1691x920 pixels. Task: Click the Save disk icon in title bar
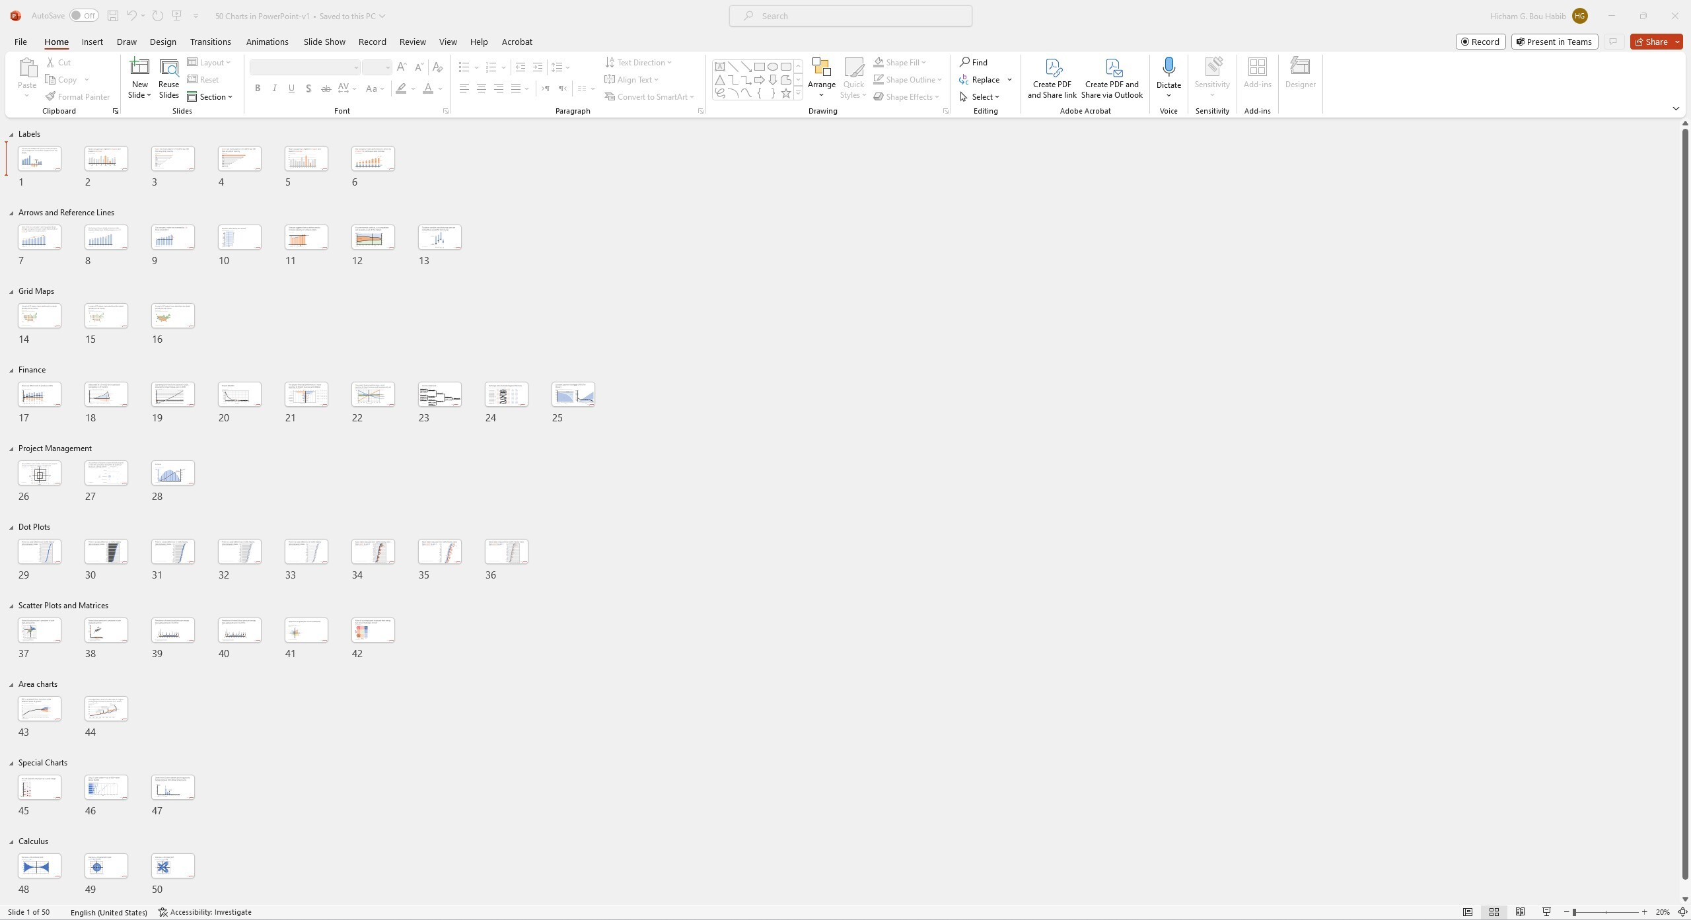113,16
